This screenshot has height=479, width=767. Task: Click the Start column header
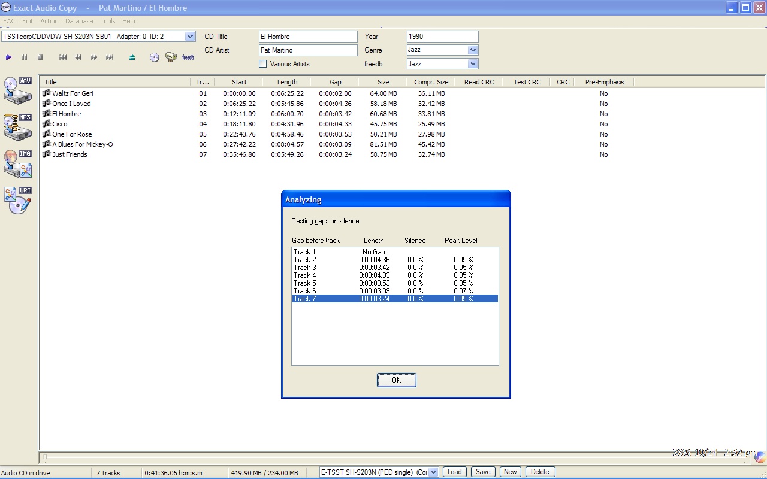tap(239, 82)
